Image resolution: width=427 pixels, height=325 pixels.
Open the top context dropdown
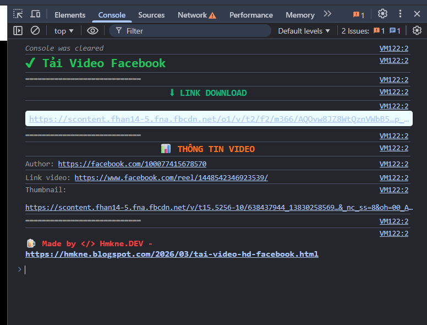pos(64,31)
